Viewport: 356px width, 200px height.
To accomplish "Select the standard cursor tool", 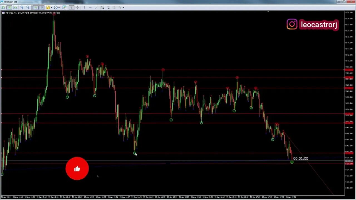I will (x=71, y=7).
